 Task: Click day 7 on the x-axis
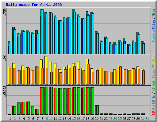pyautogui.click(x=38, y=119)
